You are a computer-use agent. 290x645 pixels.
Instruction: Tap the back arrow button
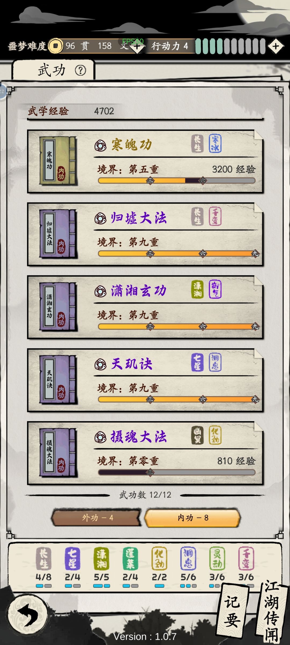point(28,614)
